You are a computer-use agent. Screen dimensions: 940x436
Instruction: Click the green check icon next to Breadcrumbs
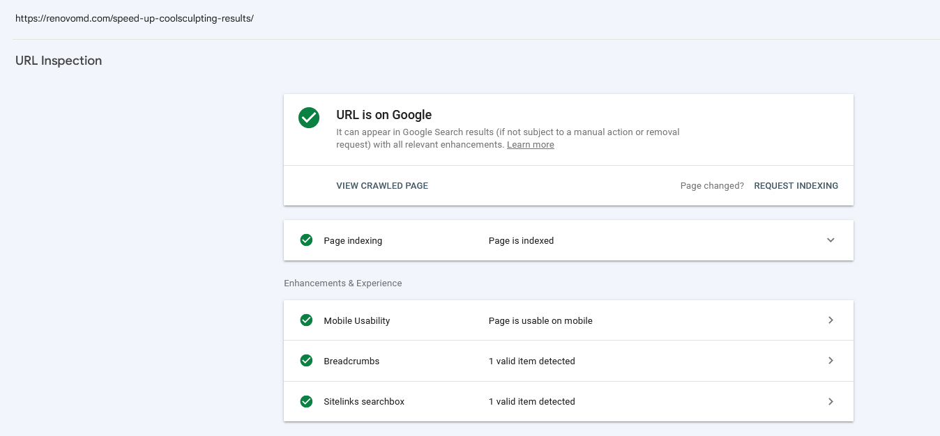coord(306,361)
